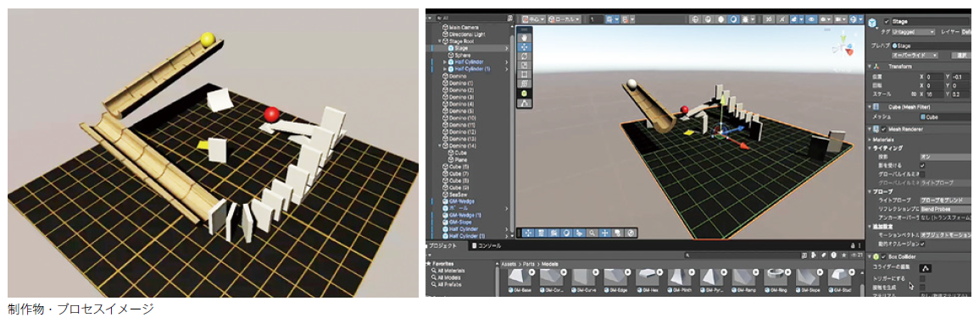This screenshot has height=323, width=979.
Task: Select the Hand (view) tool
Action: pyautogui.click(x=525, y=38)
